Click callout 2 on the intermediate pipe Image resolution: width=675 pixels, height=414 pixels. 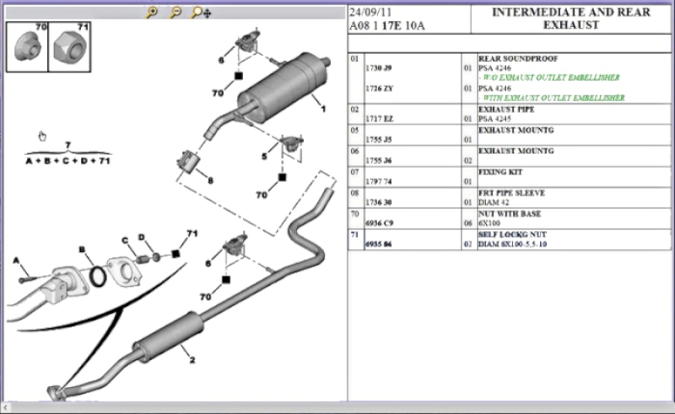192,361
